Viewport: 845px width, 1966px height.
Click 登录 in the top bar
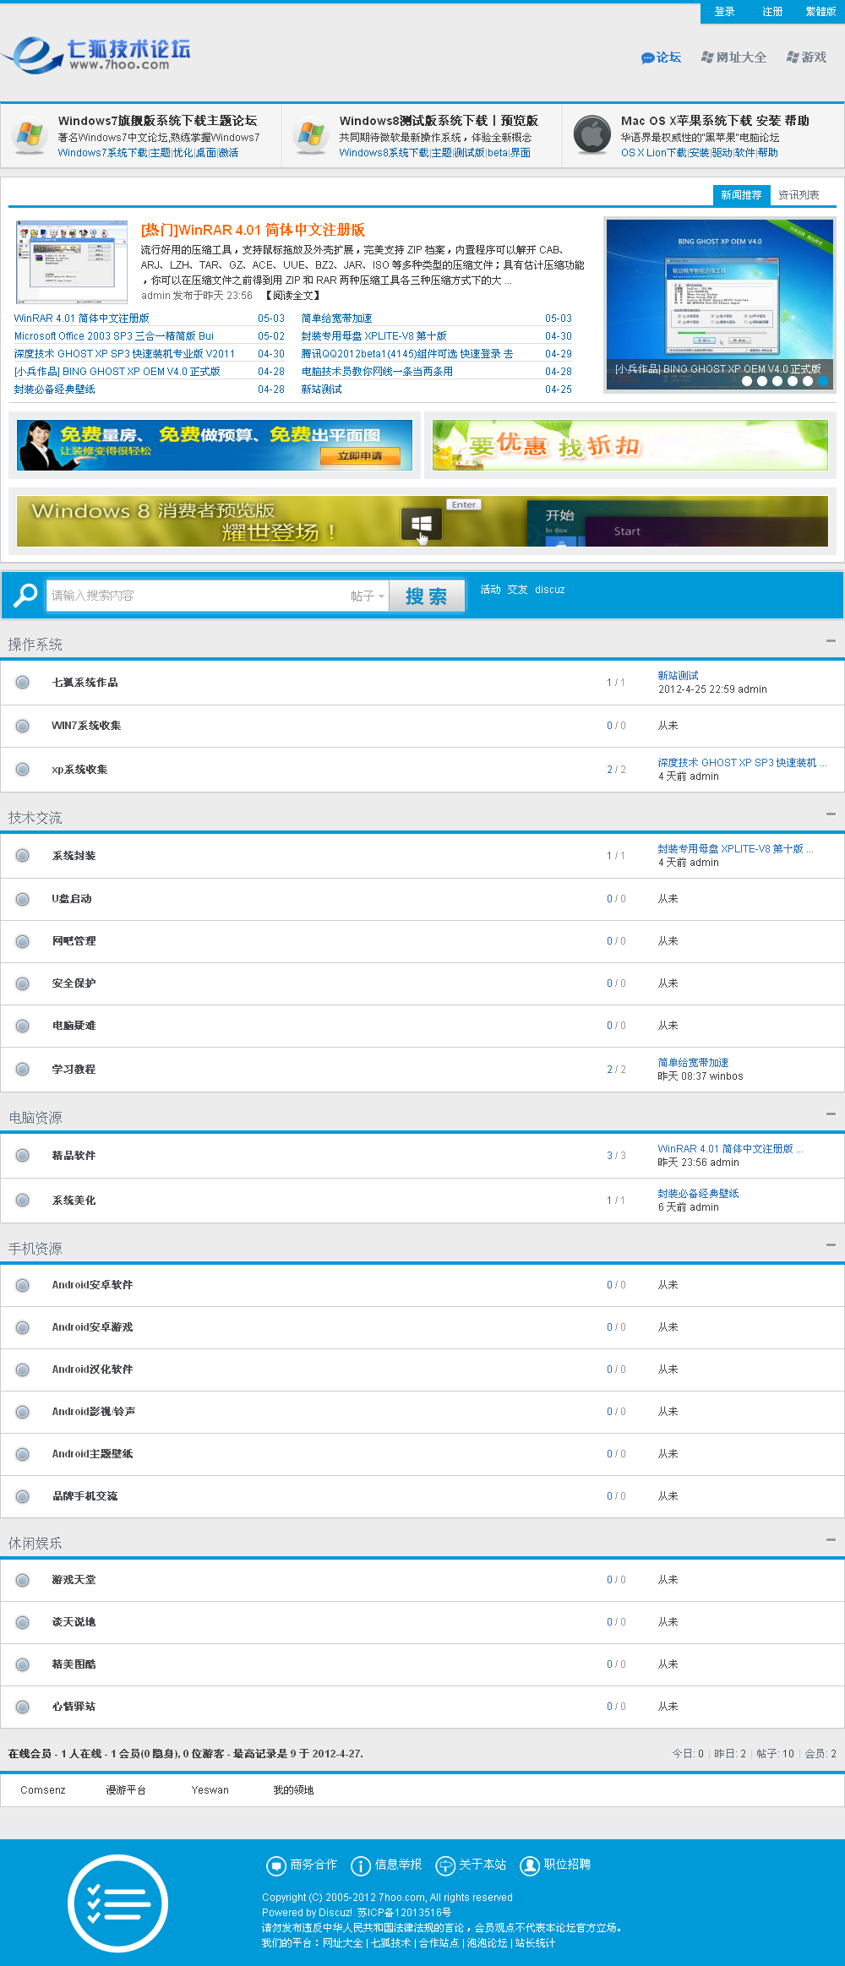click(724, 12)
